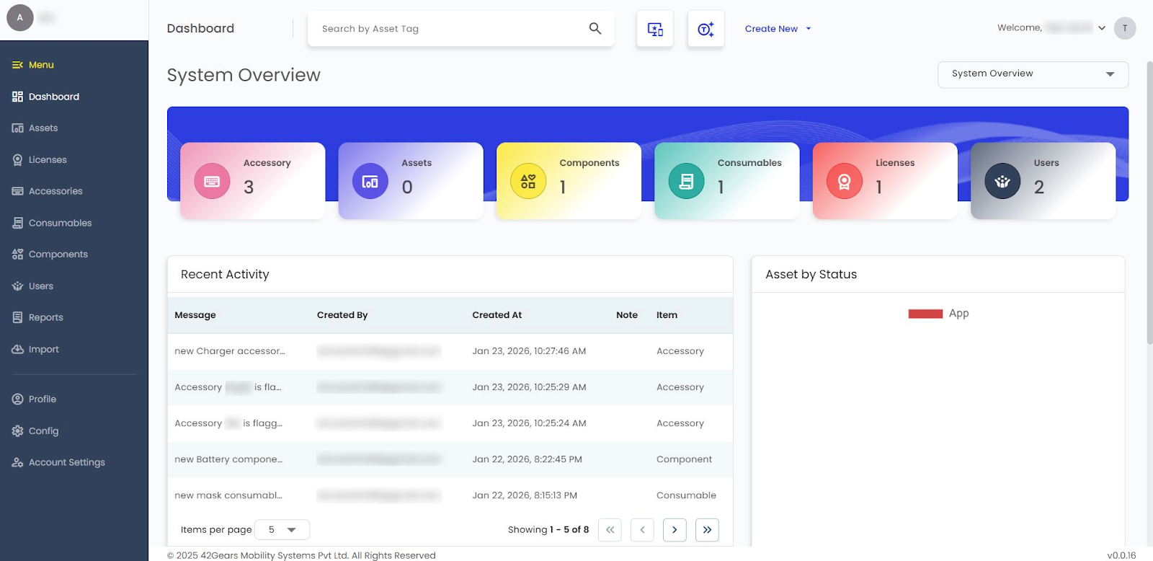The height and width of the screenshot is (561, 1153).
Task: Click the yellow Components shapes icon
Action: 528,181
